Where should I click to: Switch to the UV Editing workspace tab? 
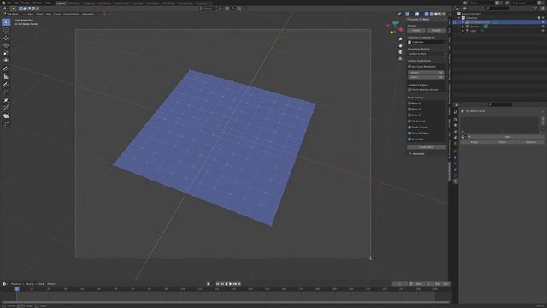(104, 3)
